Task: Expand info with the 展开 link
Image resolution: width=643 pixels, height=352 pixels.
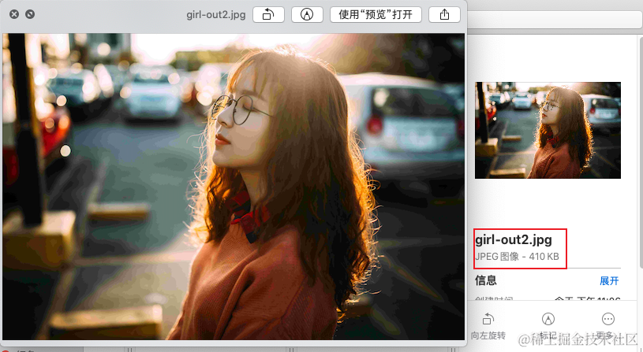Action: [x=609, y=281]
